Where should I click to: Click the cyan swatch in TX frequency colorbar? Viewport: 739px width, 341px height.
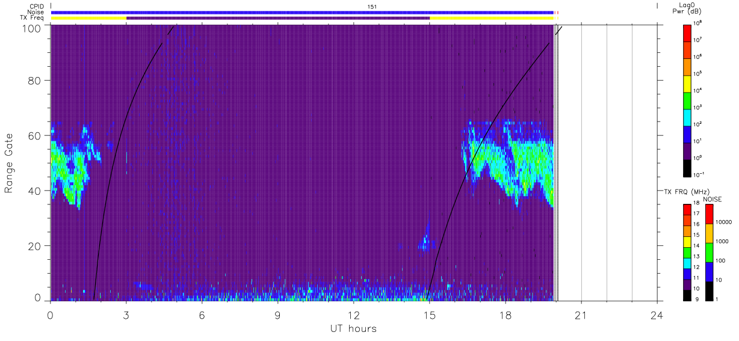tap(687, 263)
